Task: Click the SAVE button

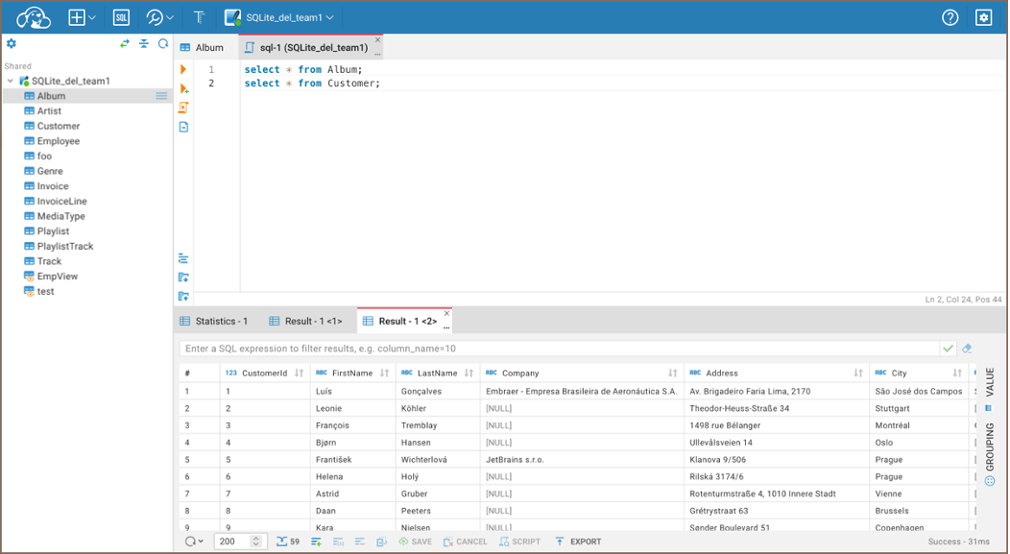Action: [416, 542]
